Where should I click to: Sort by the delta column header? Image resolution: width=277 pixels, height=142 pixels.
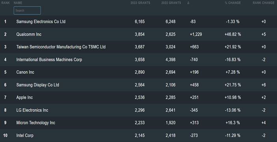pos(188,3)
